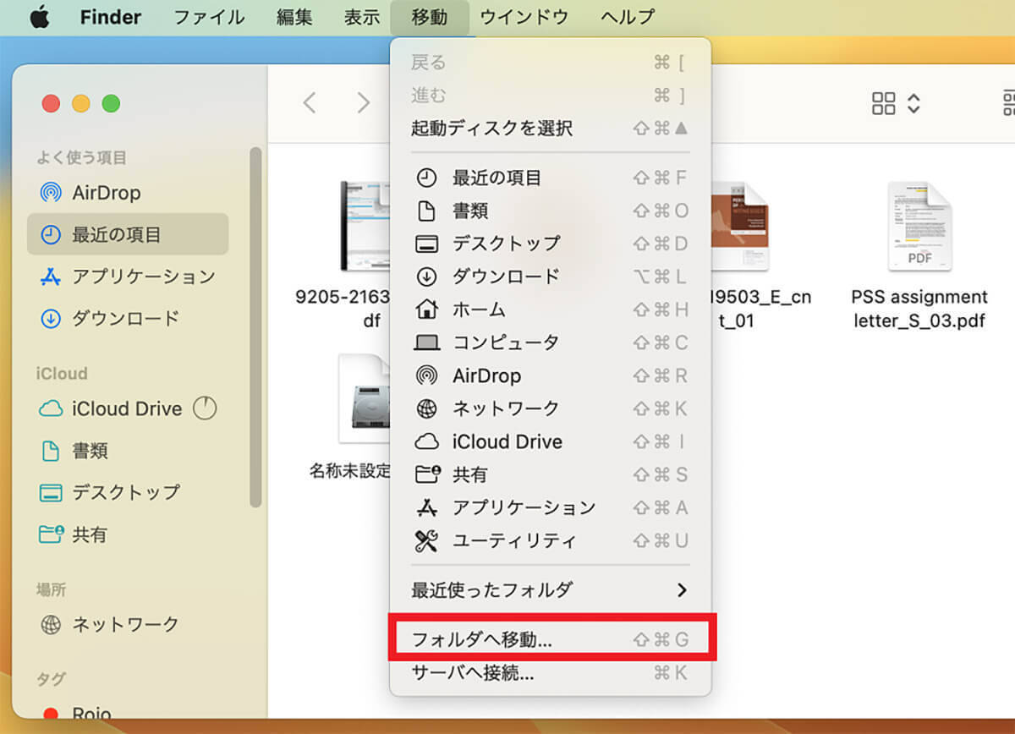Image resolution: width=1015 pixels, height=734 pixels.
Task: Open ダウンロード in the sidebar
Action: pos(125,319)
